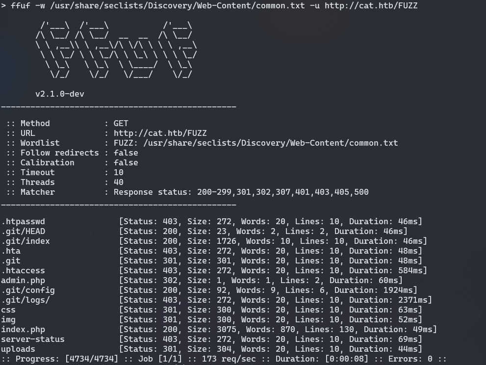Image resolution: width=486 pixels, height=365 pixels.
Task: Click the Follow redirects false value
Action: pos(126,153)
